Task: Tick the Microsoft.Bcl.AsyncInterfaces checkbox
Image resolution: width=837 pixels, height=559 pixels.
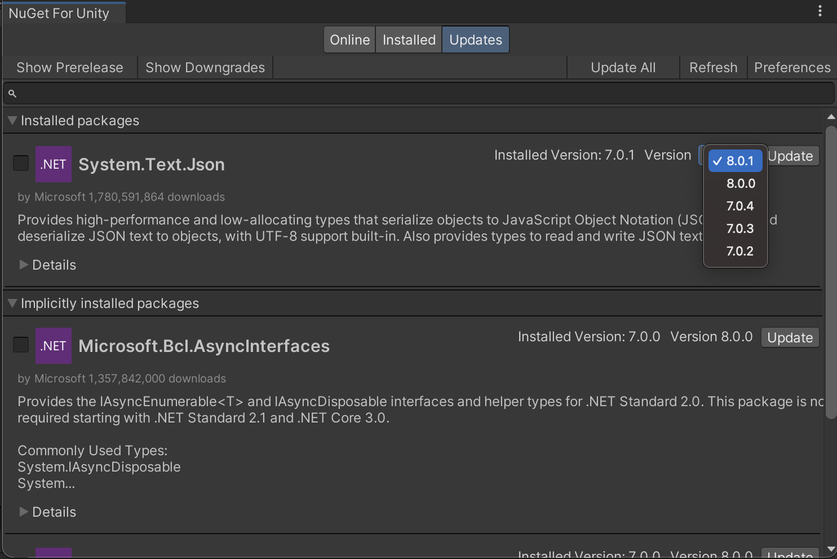Action: click(21, 345)
